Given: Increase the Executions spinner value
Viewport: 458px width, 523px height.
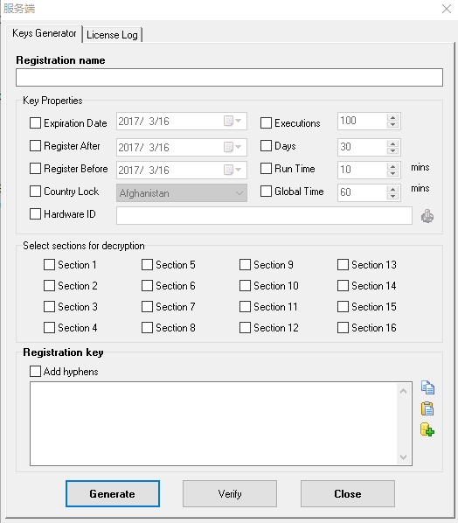Looking at the screenshot, I should 393,117.
